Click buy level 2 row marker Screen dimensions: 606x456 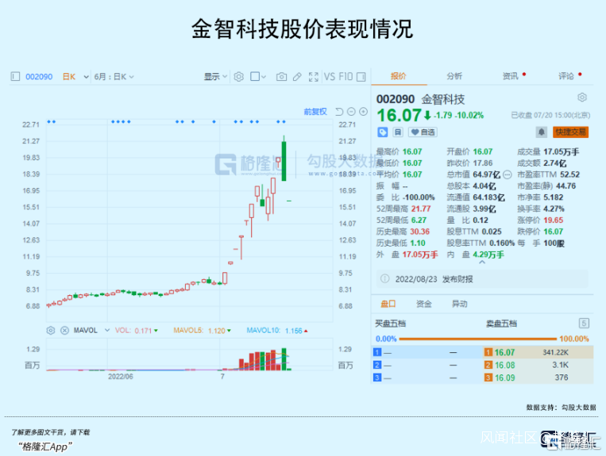click(x=377, y=365)
